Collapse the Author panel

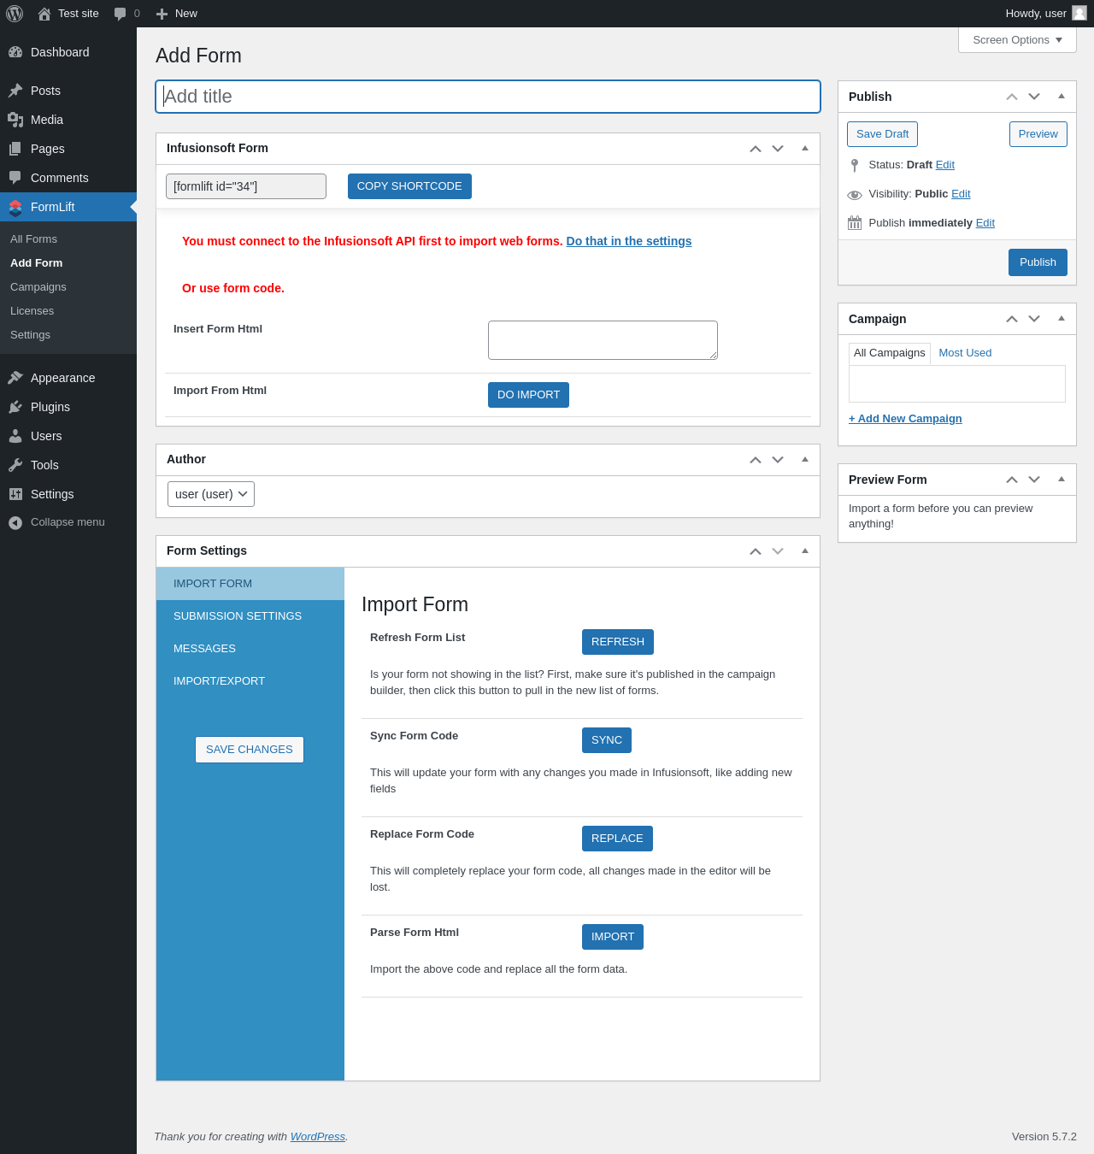[805, 459]
